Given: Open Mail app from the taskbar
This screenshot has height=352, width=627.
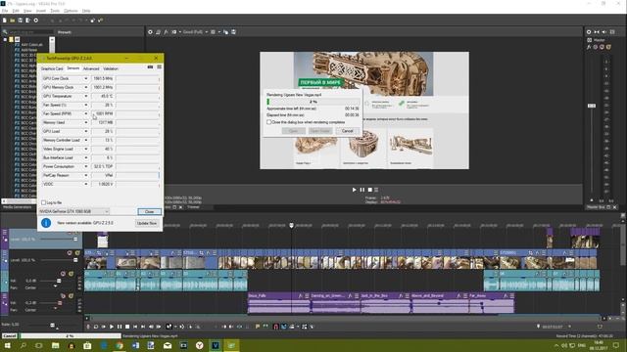Looking at the screenshot, I should [168, 345].
